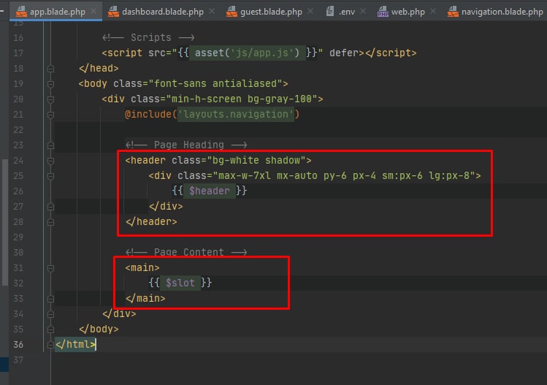The image size is (547, 385).
Task: Toggle the closing div fold at line 34
Action: tap(50, 314)
